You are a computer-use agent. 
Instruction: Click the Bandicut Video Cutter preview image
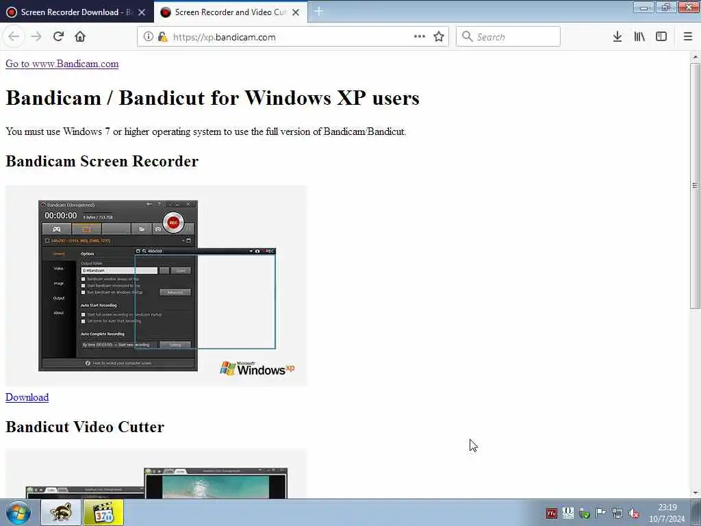pyautogui.click(x=156, y=474)
